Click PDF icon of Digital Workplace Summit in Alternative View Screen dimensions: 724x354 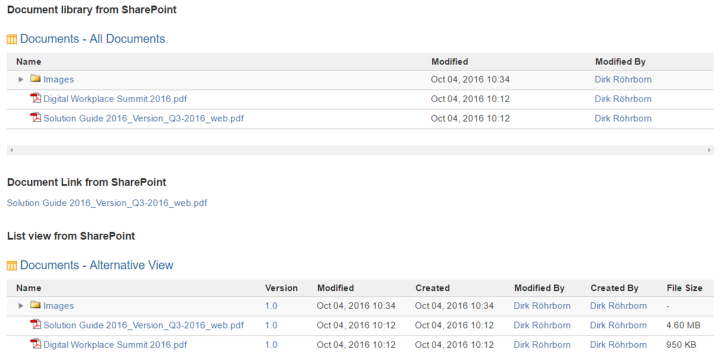[36, 344]
